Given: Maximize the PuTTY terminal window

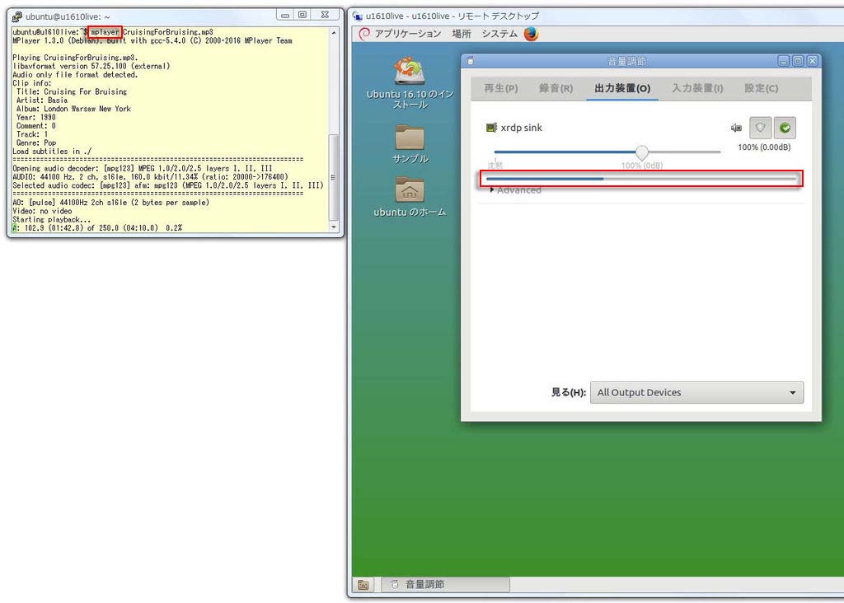Looking at the screenshot, I should 302,15.
